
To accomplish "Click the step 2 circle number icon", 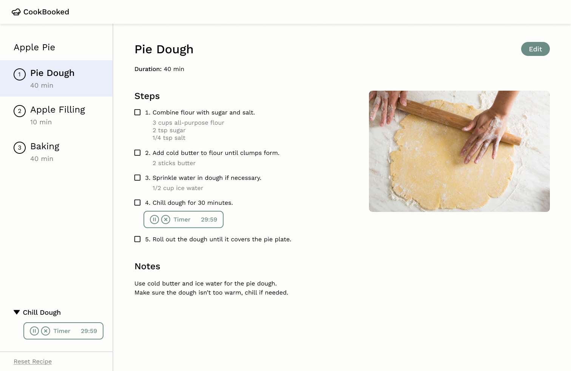I will [x=20, y=111].
